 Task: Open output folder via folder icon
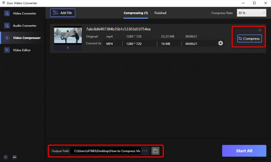coord(155,151)
